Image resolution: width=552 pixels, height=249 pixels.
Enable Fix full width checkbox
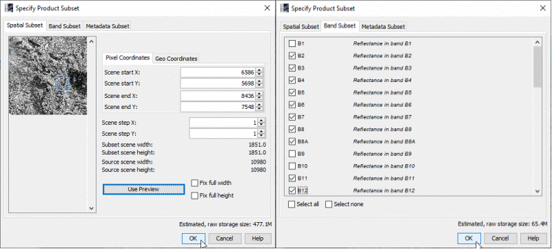point(194,183)
